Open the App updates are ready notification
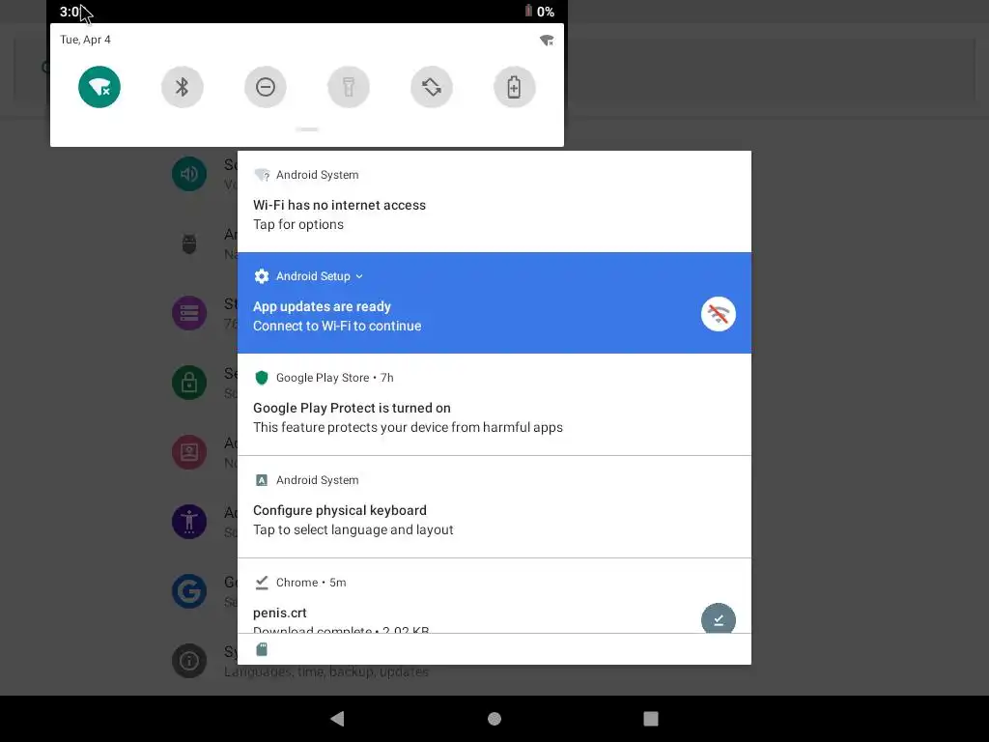This screenshot has height=742, width=989. point(494,302)
